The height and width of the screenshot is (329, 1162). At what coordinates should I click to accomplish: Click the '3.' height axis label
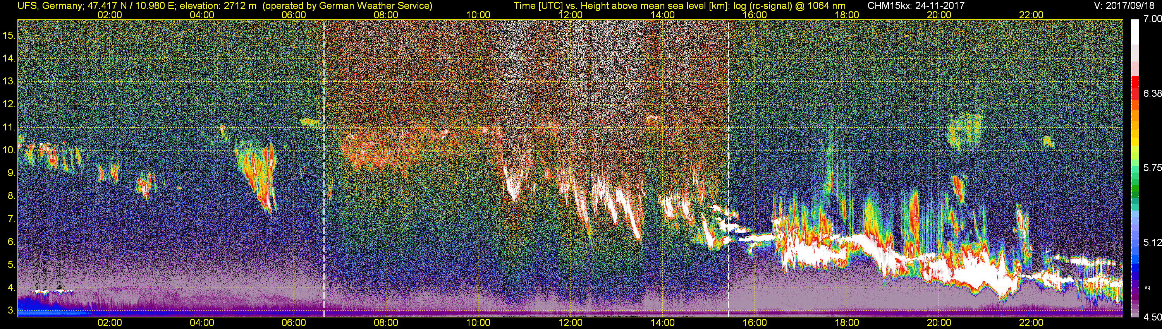click(x=12, y=311)
